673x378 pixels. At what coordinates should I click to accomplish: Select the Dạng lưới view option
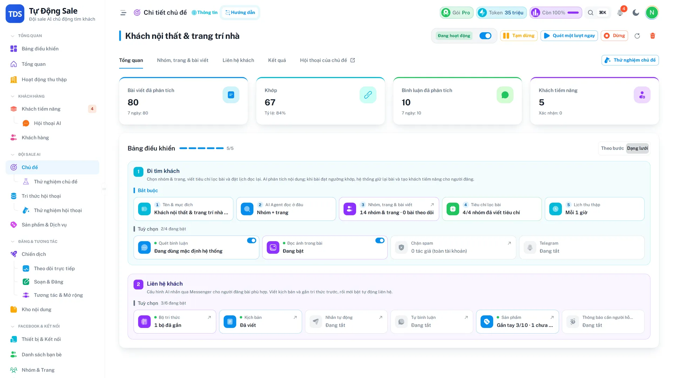click(x=637, y=148)
